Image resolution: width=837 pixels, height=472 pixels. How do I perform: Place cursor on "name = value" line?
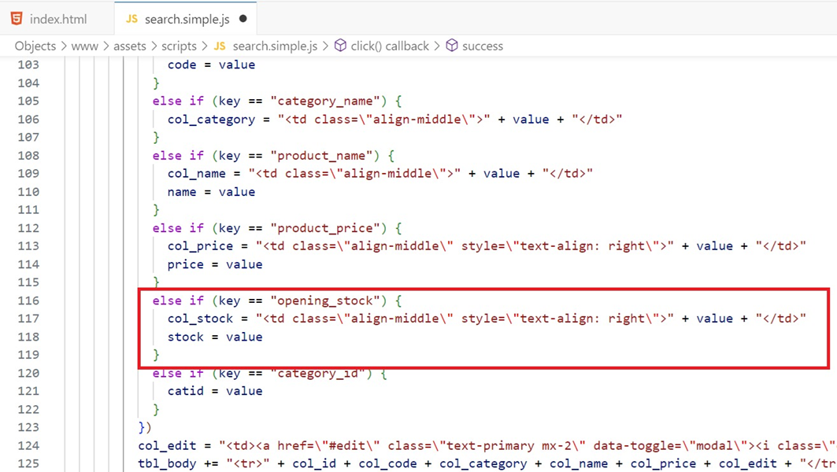point(211,191)
